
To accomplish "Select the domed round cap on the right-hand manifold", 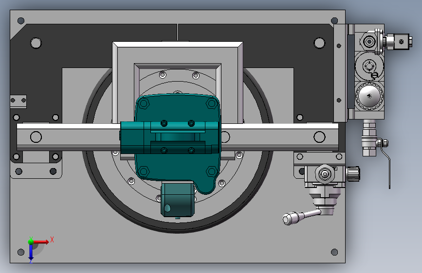I will click(369, 96).
